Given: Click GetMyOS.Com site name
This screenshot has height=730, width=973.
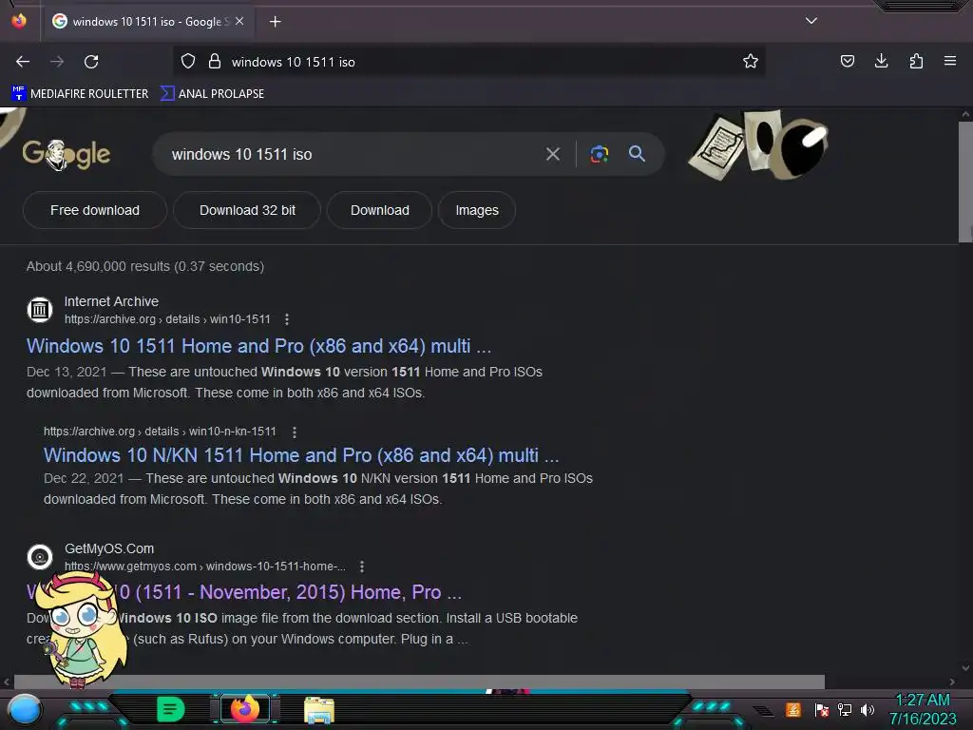Looking at the screenshot, I should [x=109, y=548].
